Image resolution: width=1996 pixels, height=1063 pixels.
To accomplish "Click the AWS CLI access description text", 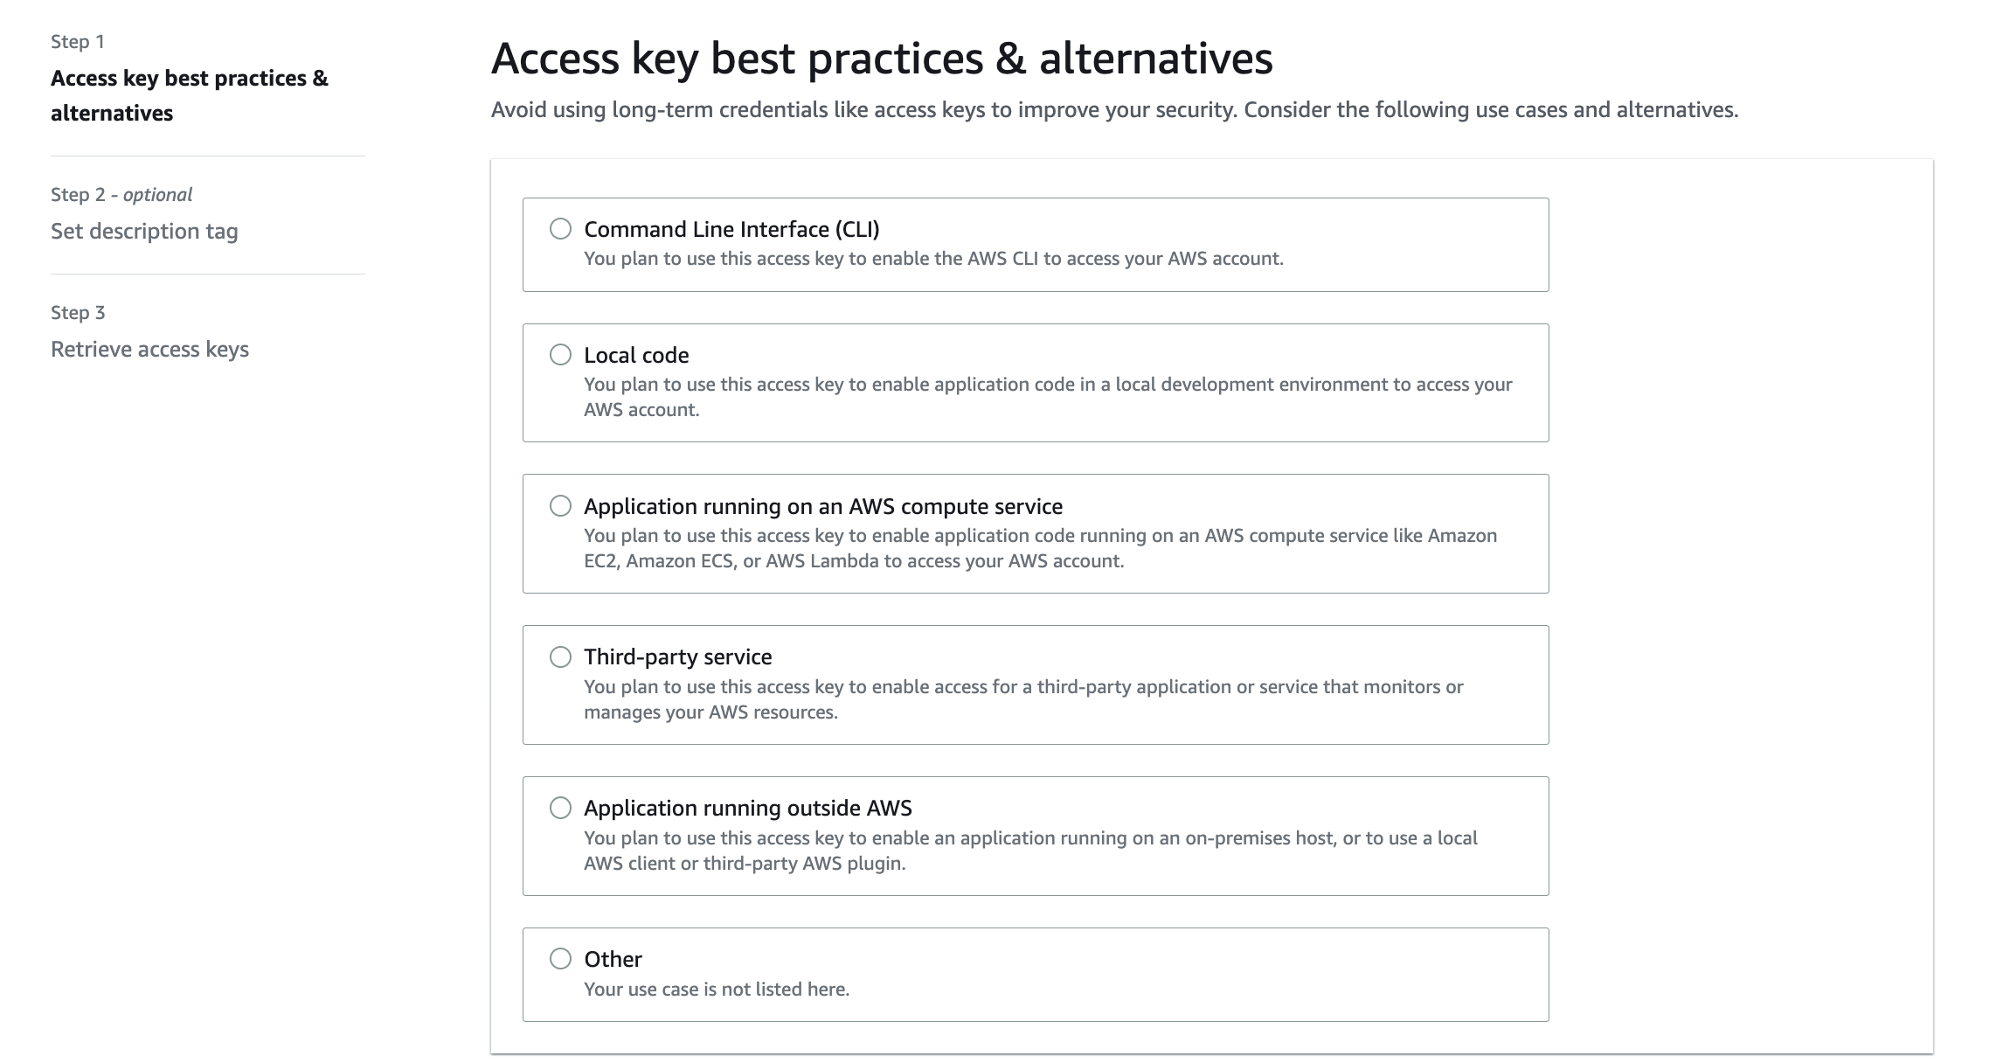I will click(x=933, y=259).
